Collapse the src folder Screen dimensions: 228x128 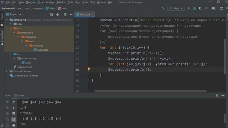10,54
